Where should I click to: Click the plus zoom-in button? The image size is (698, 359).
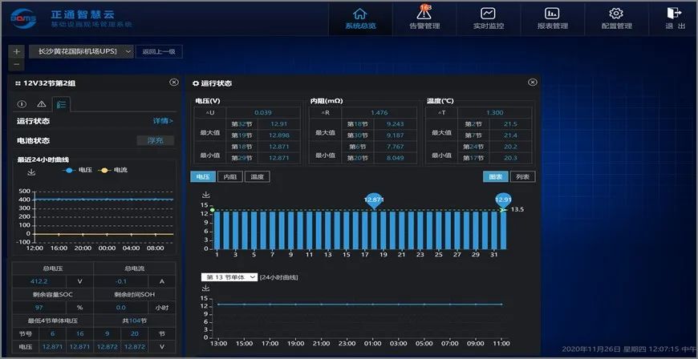[17, 51]
